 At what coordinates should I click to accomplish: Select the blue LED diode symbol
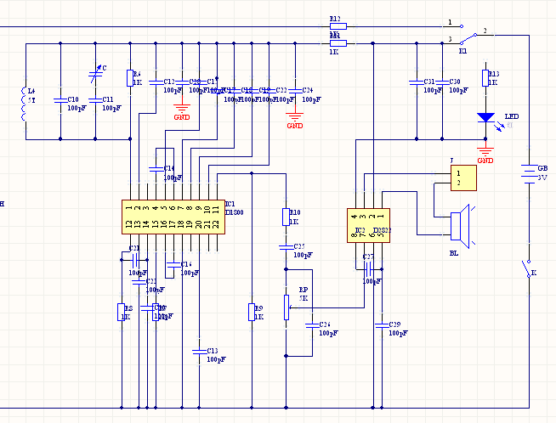click(485, 118)
